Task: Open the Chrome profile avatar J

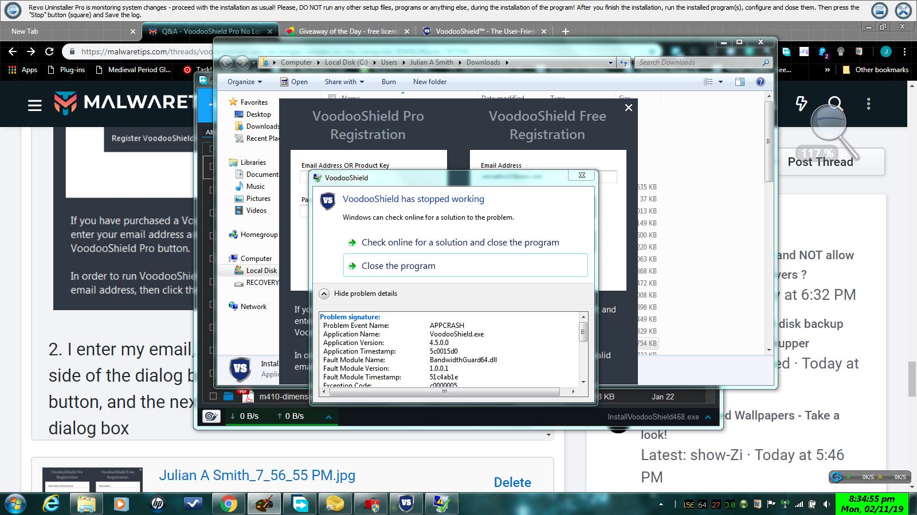Action: click(886, 51)
